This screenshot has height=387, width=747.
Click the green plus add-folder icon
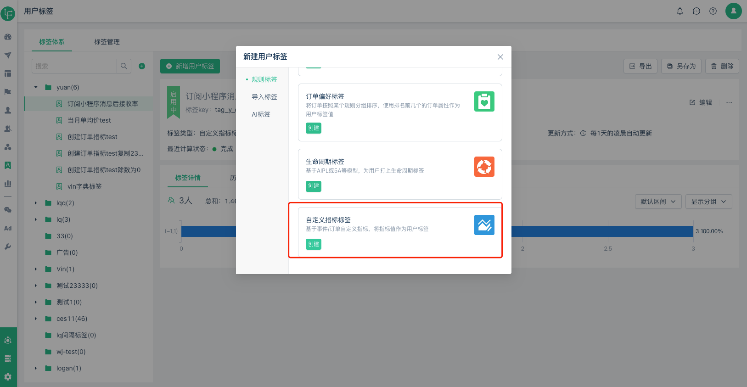point(142,66)
